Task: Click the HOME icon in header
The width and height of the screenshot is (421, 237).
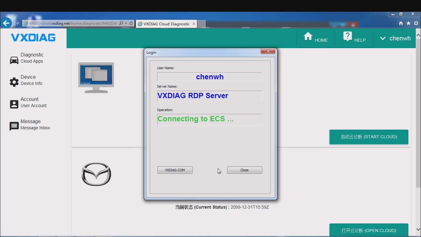Action: pyautogui.click(x=308, y=36)
